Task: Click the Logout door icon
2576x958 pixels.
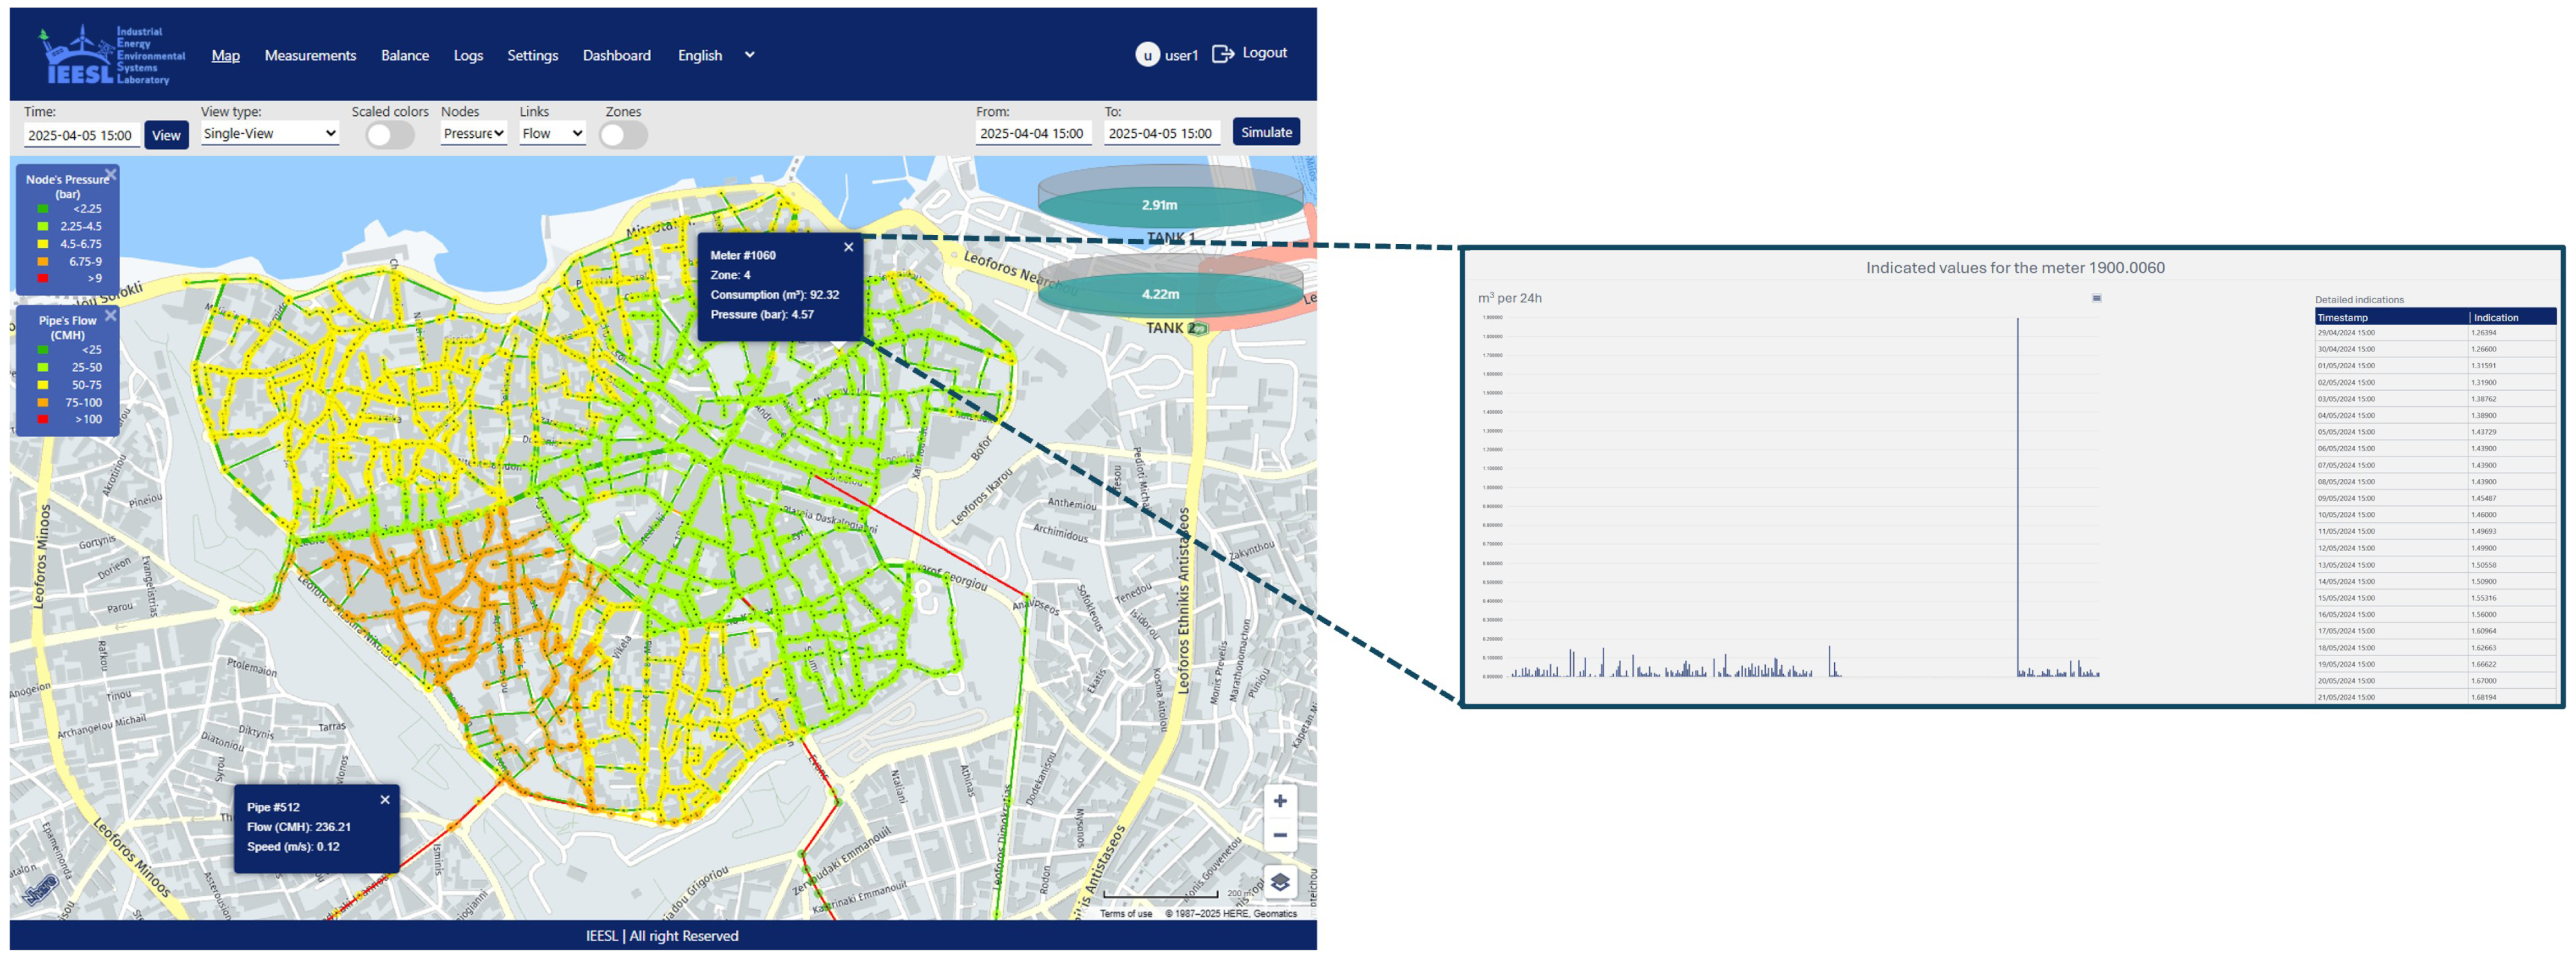Action: [1222, 54]
